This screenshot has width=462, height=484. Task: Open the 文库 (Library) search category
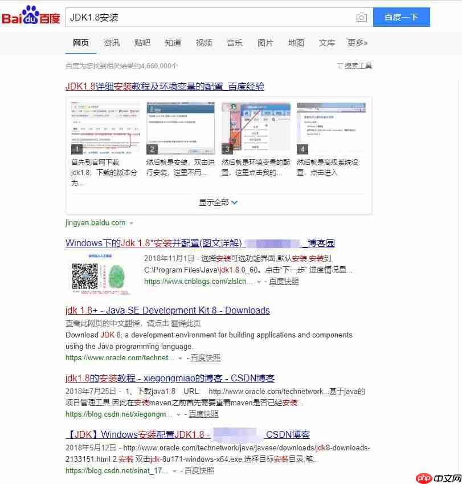(327, 43)
